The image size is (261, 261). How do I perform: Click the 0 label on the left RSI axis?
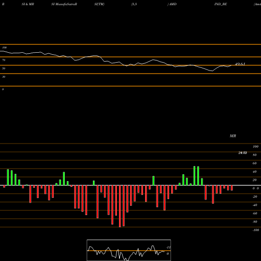pyautogui.click(x=3, y=89)
